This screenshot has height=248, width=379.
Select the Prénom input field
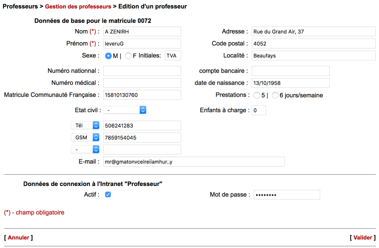pyautogui.click(x=142, y=43)
